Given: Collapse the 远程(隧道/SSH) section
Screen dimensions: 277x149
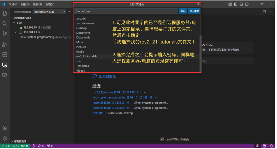Looking at the screenshot, I should tap(12, 18).
